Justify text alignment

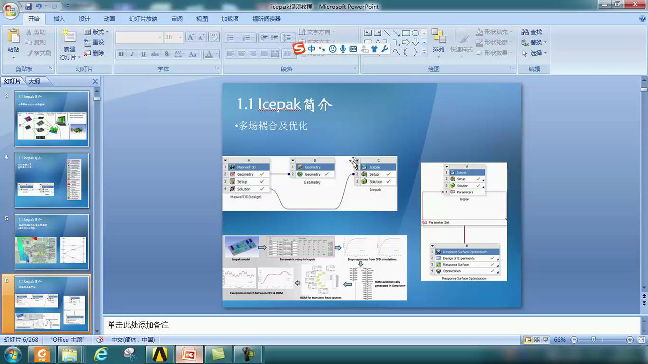click(x=264, y=54)
